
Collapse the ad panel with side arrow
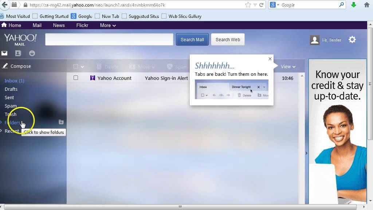tap(306, 153)
